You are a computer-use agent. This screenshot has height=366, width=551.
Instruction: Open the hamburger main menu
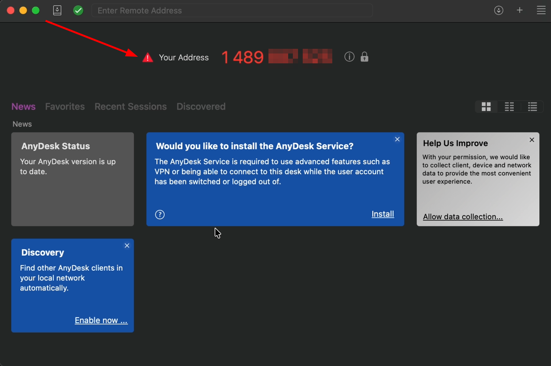541,10
